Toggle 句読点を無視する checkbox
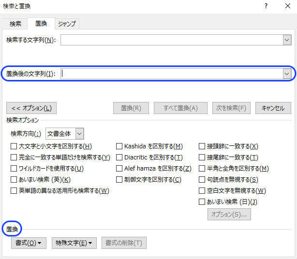Screen dimensions: 297x259 (x=202, y=180)
